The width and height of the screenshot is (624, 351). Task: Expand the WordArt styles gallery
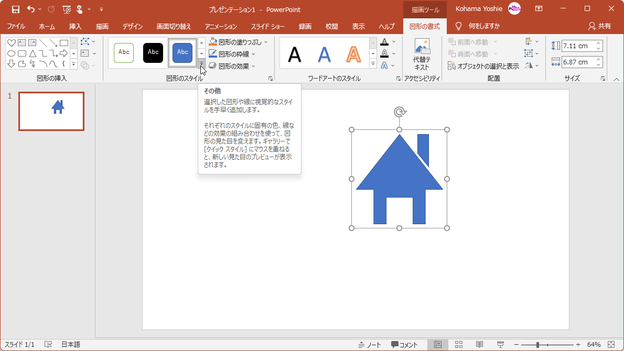pyautogui.click(x=373, y=64)
